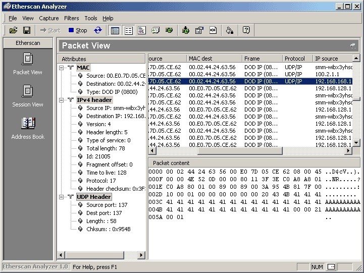Open the properties toolbar icon

click(199, 30)
